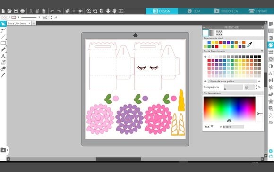
Task: Open the Text Style panel icon
Action: click(x=271, y=73)
